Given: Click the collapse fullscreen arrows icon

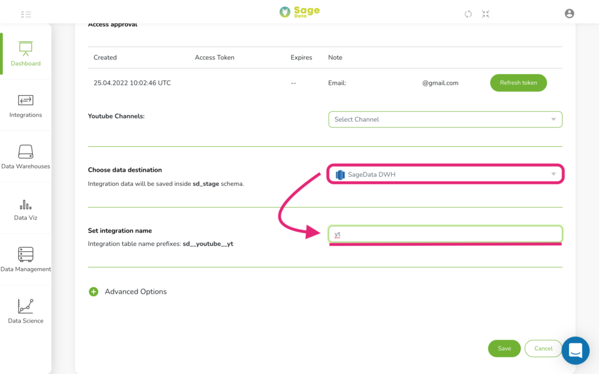Looking at the screenshot, I should click(486, 14).
